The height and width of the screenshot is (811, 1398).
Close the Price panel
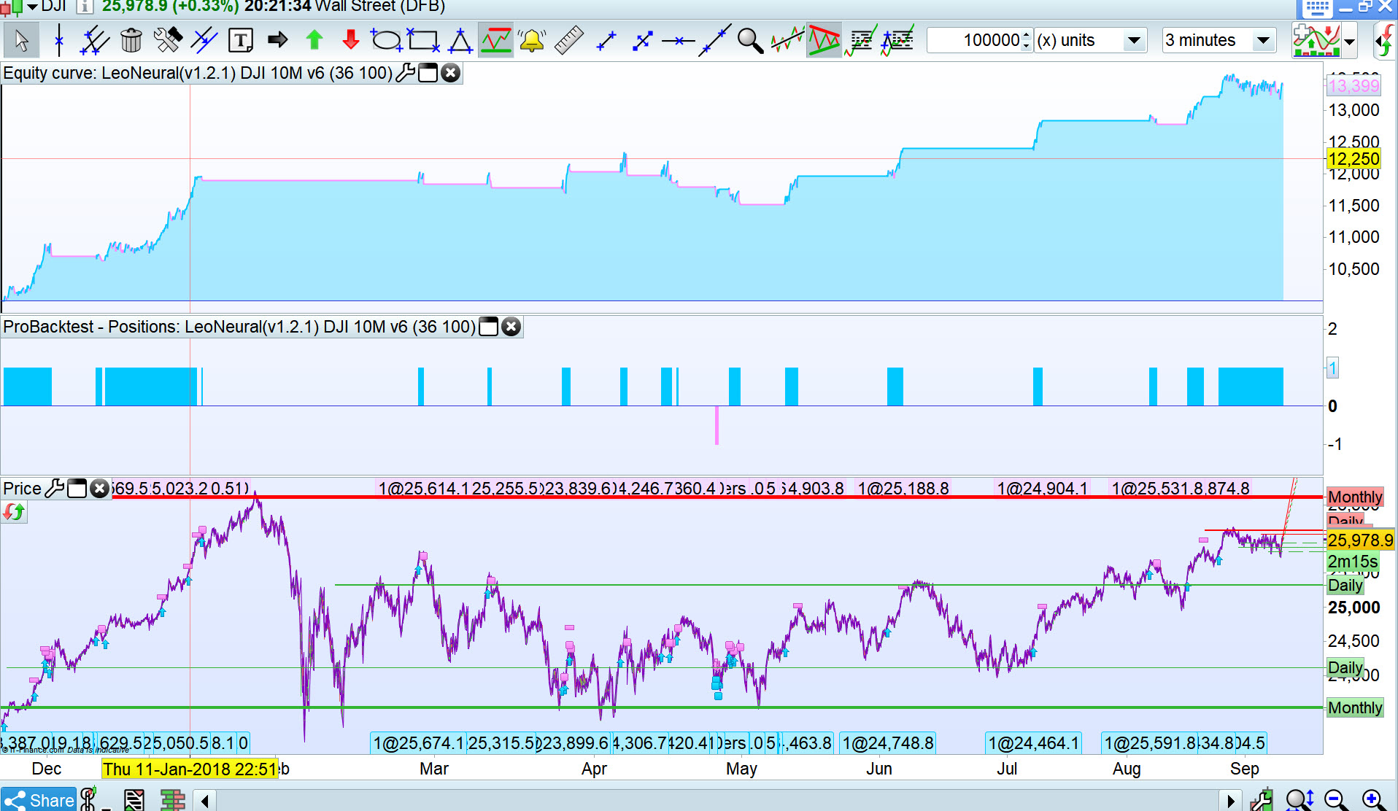pyautogui.click(x=100, y=489)
